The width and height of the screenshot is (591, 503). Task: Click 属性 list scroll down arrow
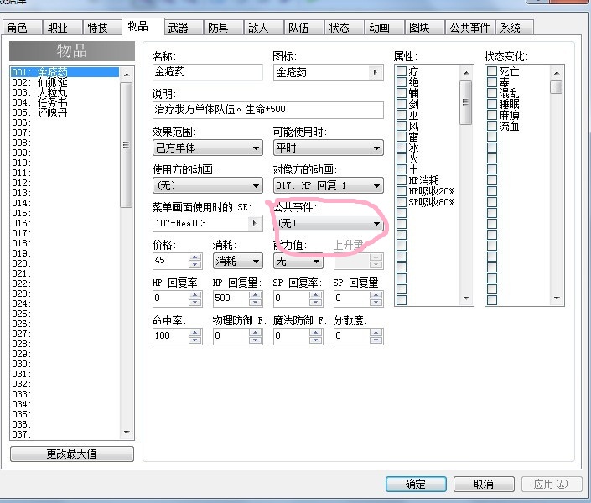(x=466, y=298)
